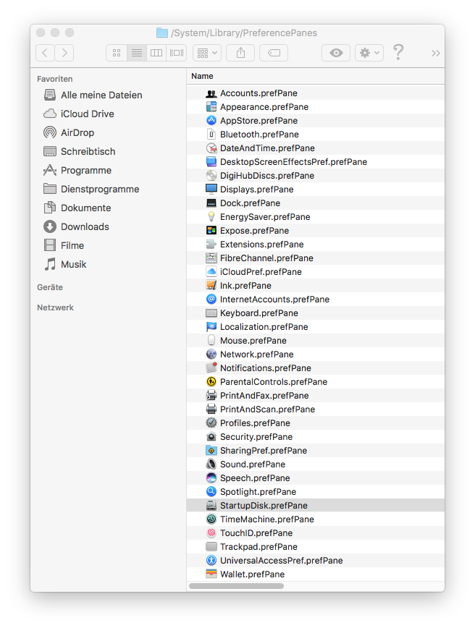Open Alle meine Dateien in sidebar
Viewport: 475px width, 628px height.
pos(93,95)
